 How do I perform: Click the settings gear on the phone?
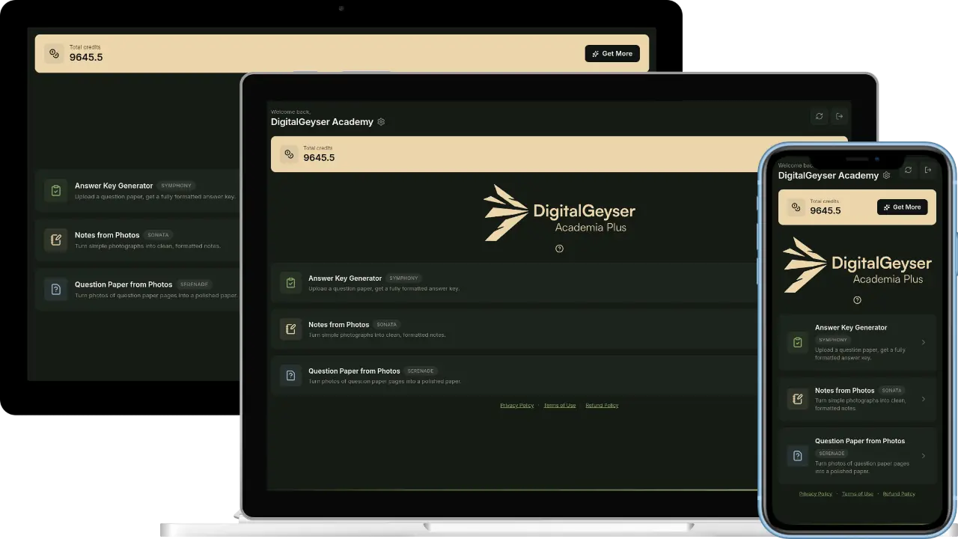coord(887,175)
